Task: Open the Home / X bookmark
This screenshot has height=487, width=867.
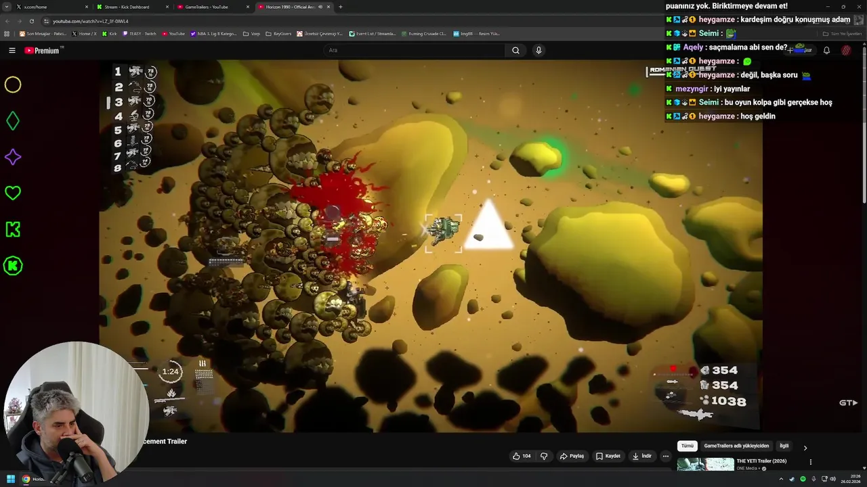Action: pyautogui.click(x=84, y=33)
